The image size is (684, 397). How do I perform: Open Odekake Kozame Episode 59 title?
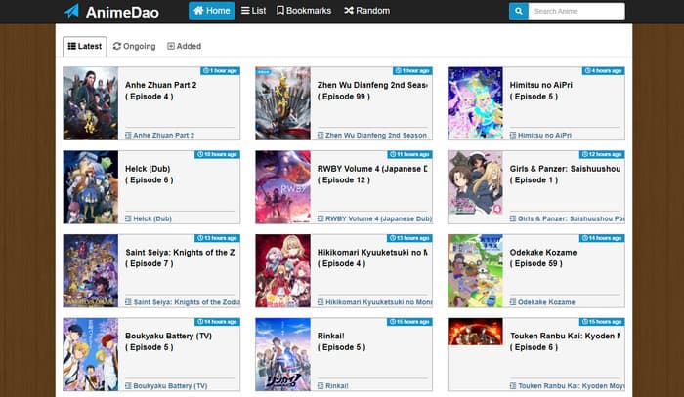tap(543, 258)
